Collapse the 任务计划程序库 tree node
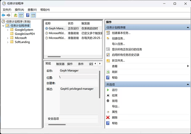 (x=3, y=26)
